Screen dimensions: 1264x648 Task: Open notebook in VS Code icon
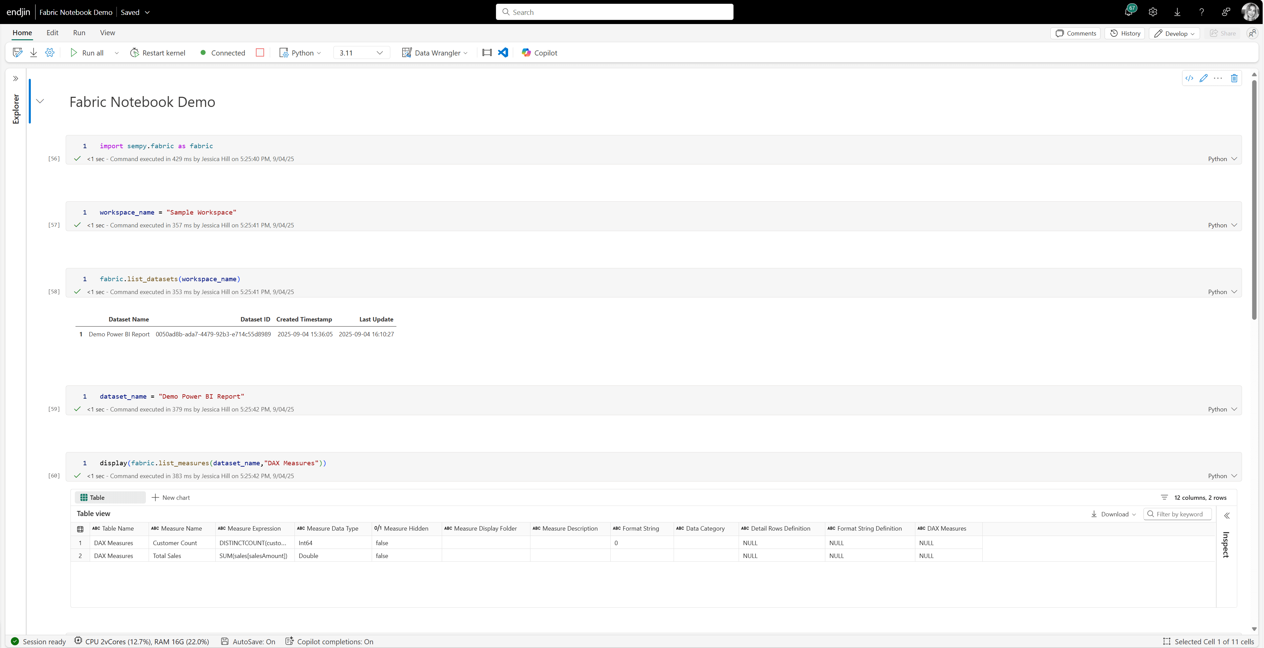point(503,52)
